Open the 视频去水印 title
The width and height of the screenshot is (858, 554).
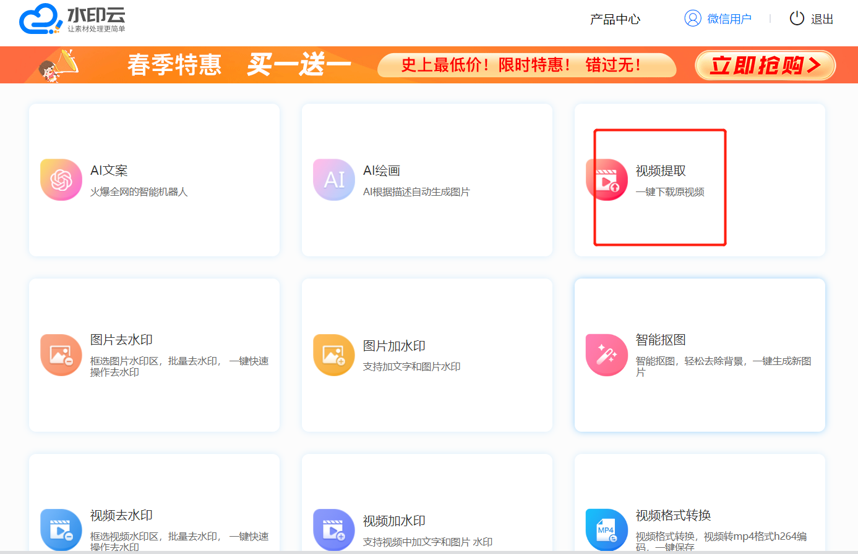pyautogui.click(x=121, y=515)
